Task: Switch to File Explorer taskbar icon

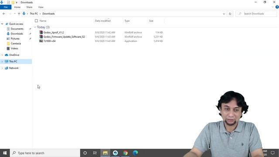Action: (x=105, y=153)
